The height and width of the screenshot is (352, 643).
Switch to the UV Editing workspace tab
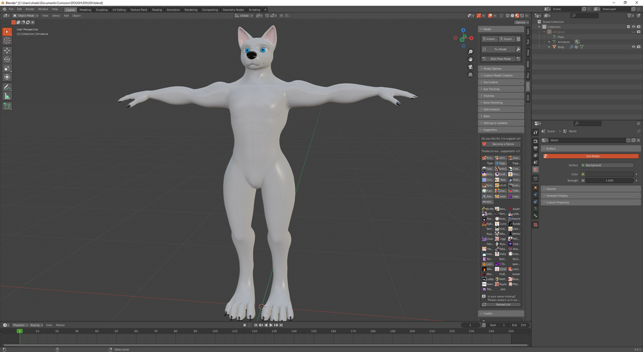(x=119, y=10)
